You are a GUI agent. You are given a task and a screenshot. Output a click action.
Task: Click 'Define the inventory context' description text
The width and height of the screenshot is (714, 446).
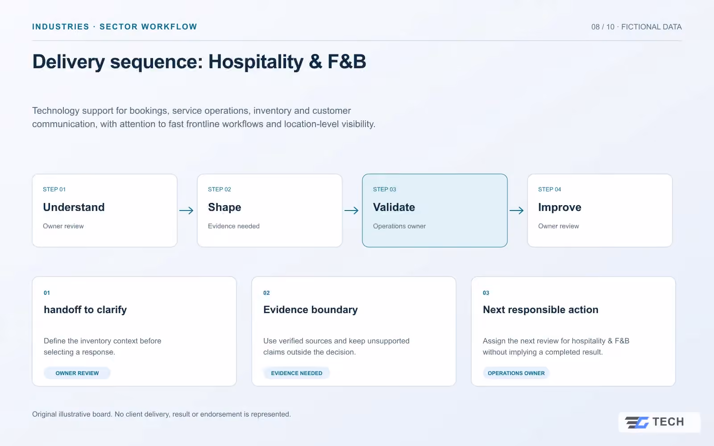103,347
